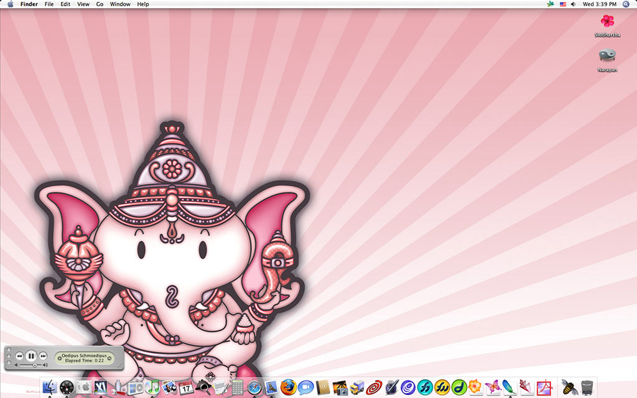
Task: Open the Trash in the Dock
Action: [586, 387]
